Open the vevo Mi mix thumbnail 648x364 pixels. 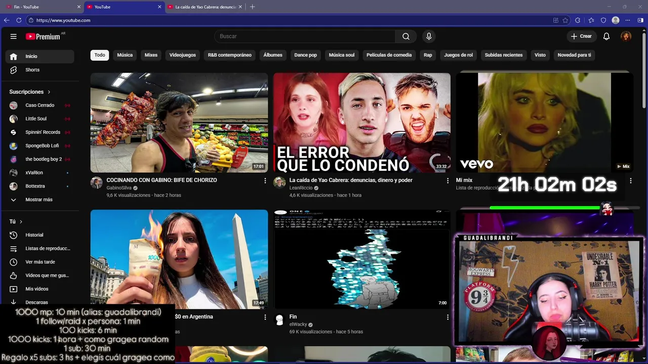coord(544,123)
